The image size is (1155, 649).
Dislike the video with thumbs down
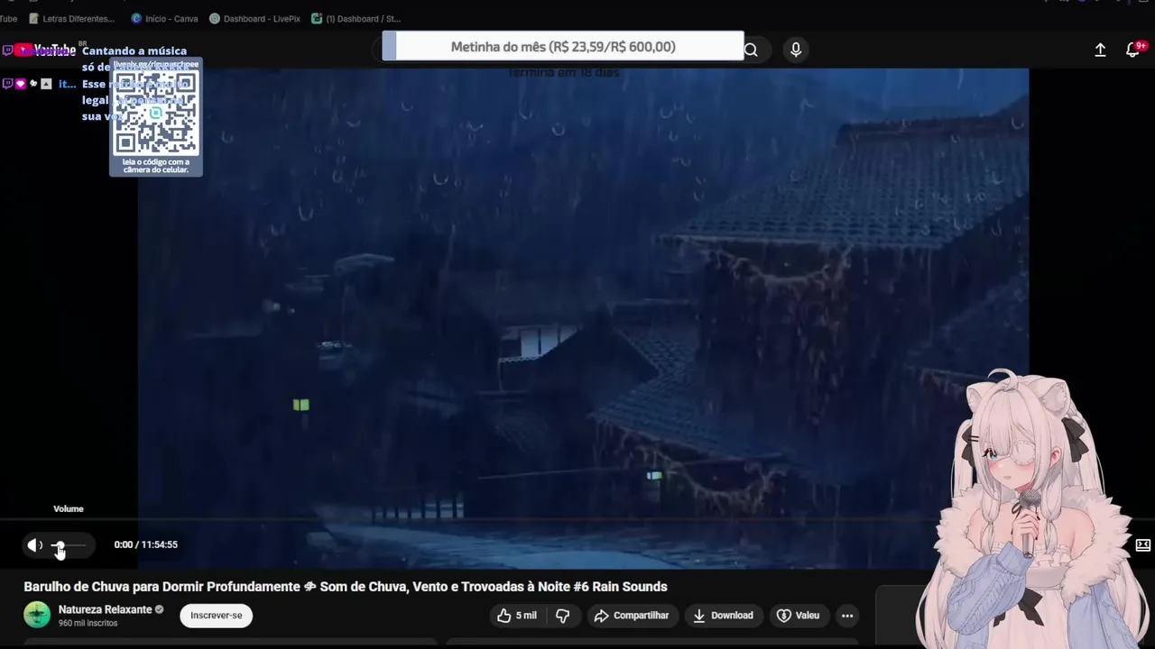(x=562, y=616)
